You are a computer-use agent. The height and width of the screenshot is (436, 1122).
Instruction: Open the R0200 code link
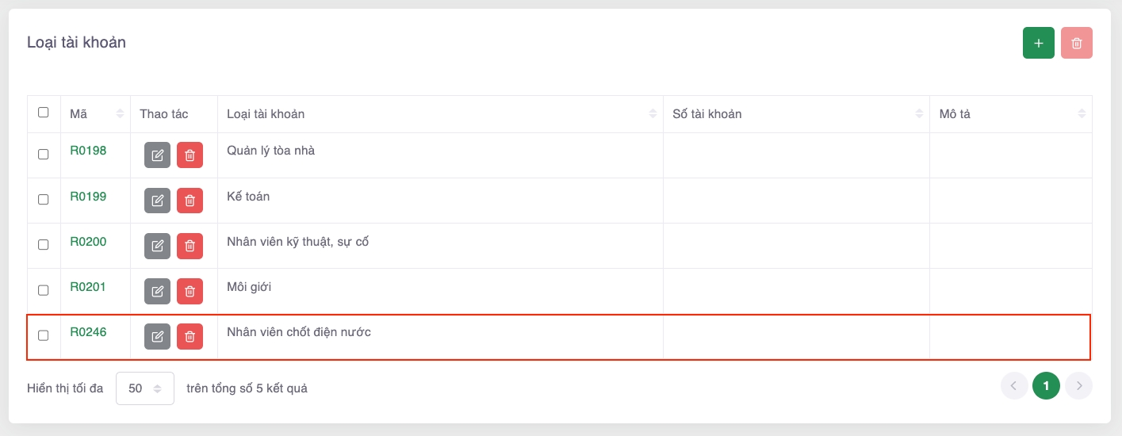88,242
